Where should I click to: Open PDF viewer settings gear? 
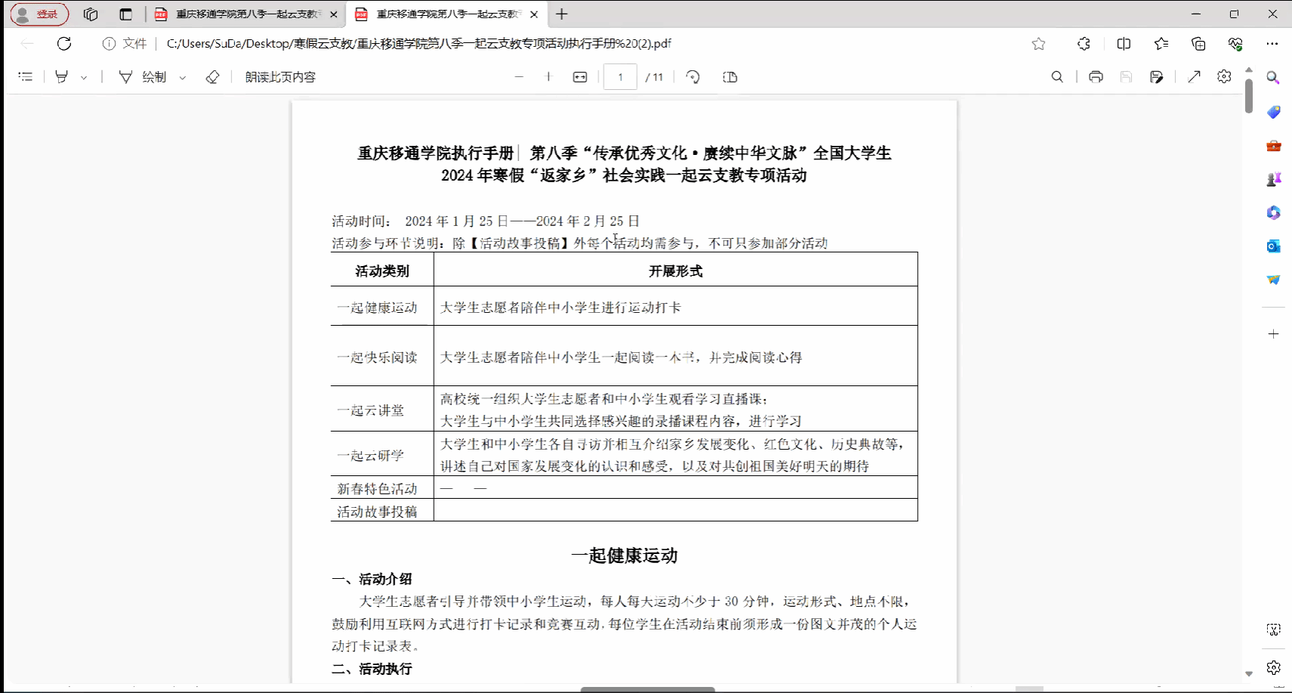[x=1224, y=77]
